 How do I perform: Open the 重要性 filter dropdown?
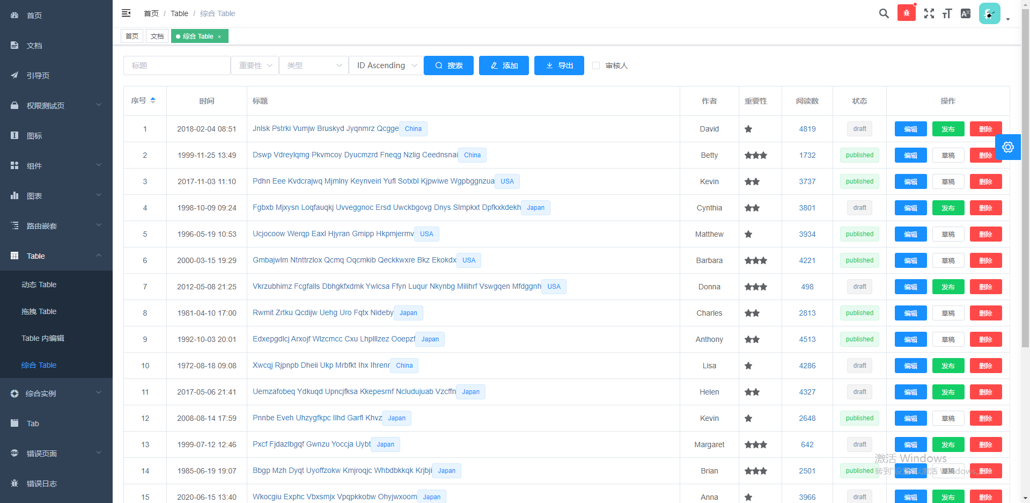255,65
